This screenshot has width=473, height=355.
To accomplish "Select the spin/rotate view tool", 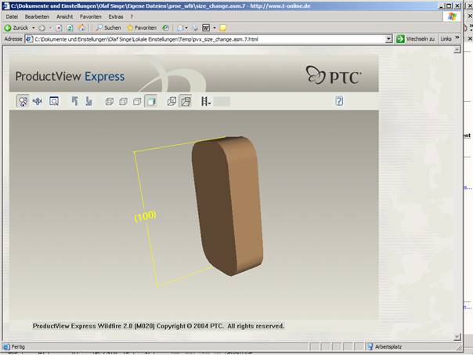I will click(x=23, y=101).
